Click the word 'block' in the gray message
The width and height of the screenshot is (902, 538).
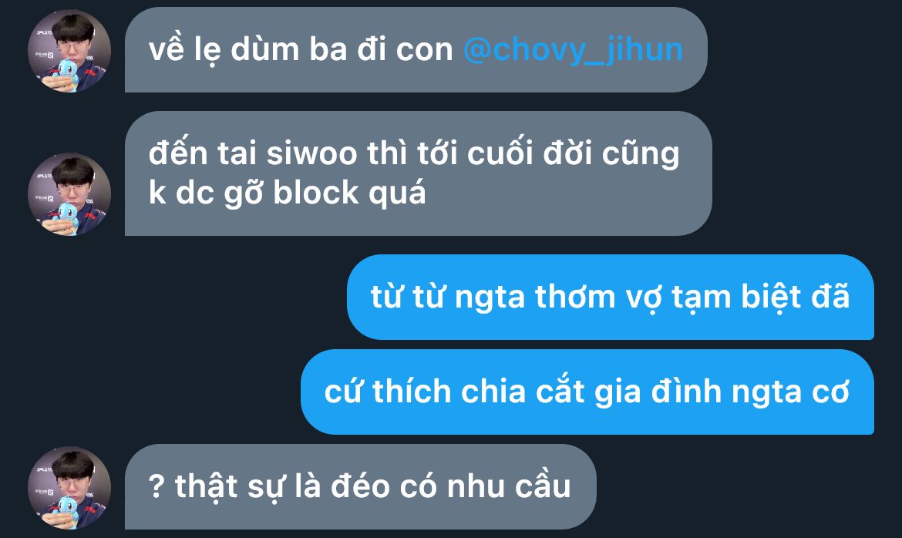[316, 193]
